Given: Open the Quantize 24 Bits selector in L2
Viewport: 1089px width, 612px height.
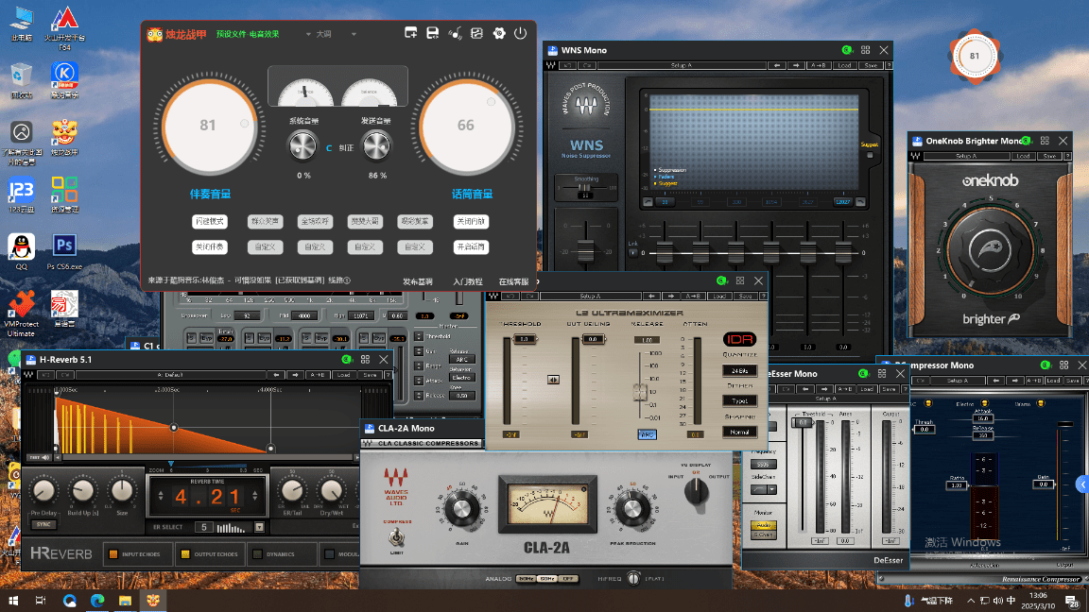Looking at the screenshot, I should point(739,370).
